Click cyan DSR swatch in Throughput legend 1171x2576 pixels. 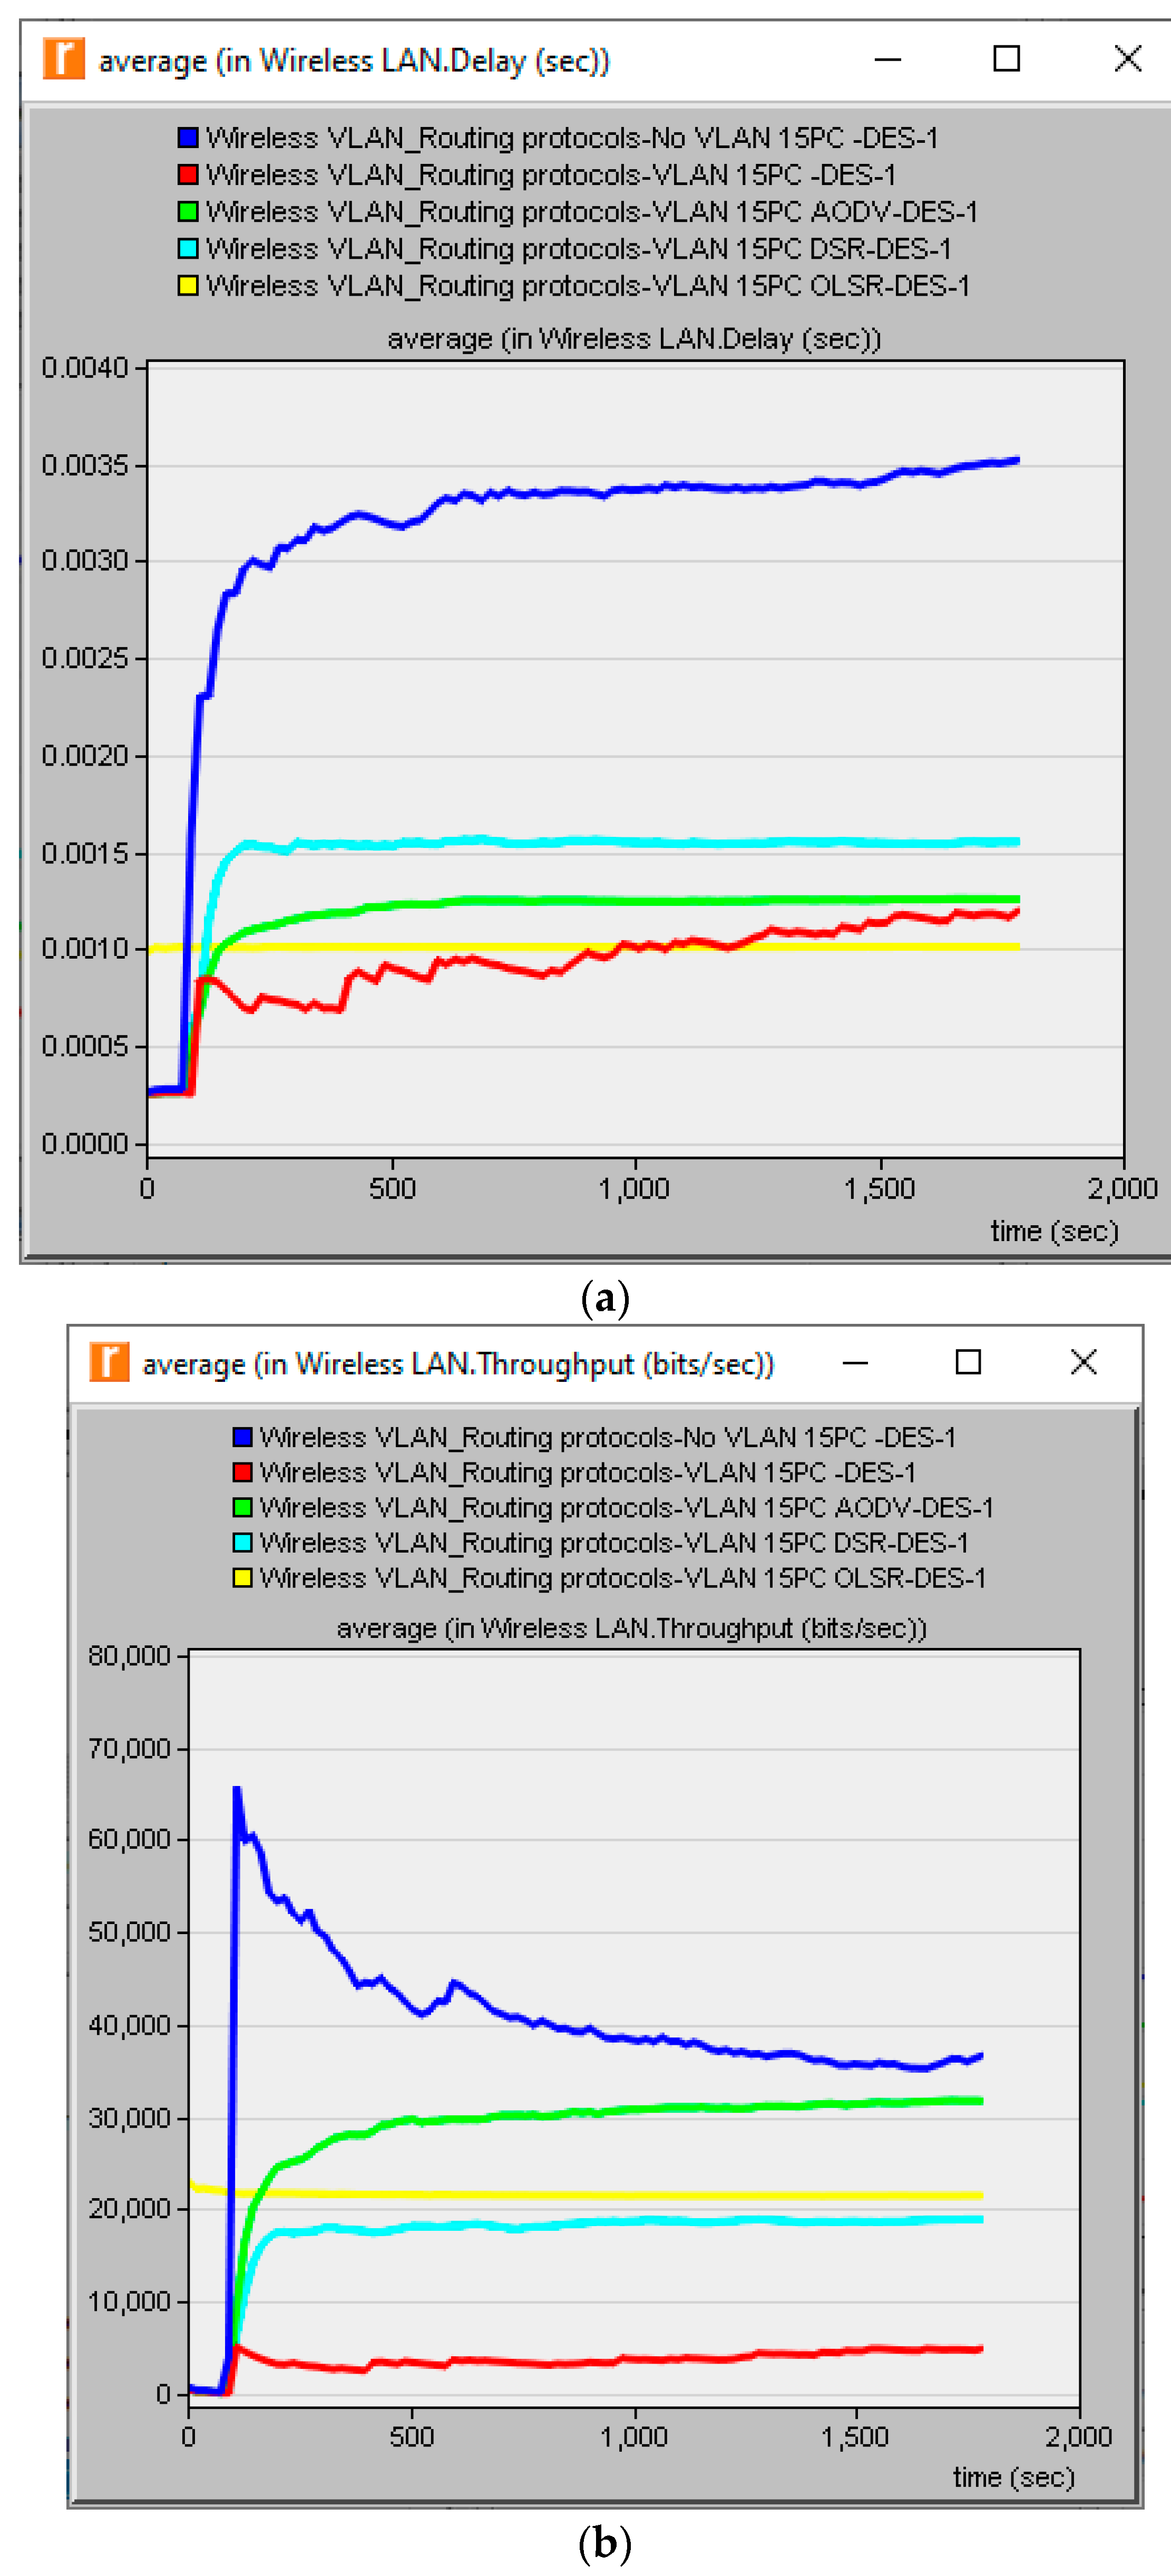[242, 1542]
